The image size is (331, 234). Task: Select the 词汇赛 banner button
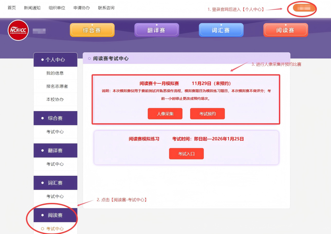coord(221,29)
